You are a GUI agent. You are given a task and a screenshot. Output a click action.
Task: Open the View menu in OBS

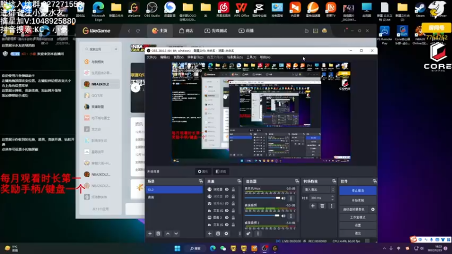[179, 58]
